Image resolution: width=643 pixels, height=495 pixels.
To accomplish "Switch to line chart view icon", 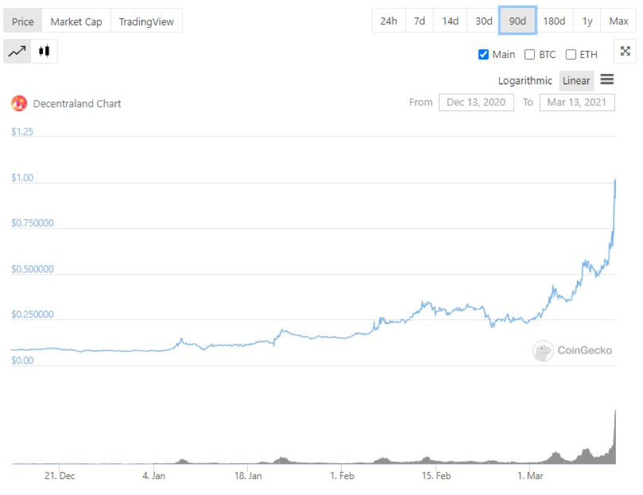I will click(17, 51).
